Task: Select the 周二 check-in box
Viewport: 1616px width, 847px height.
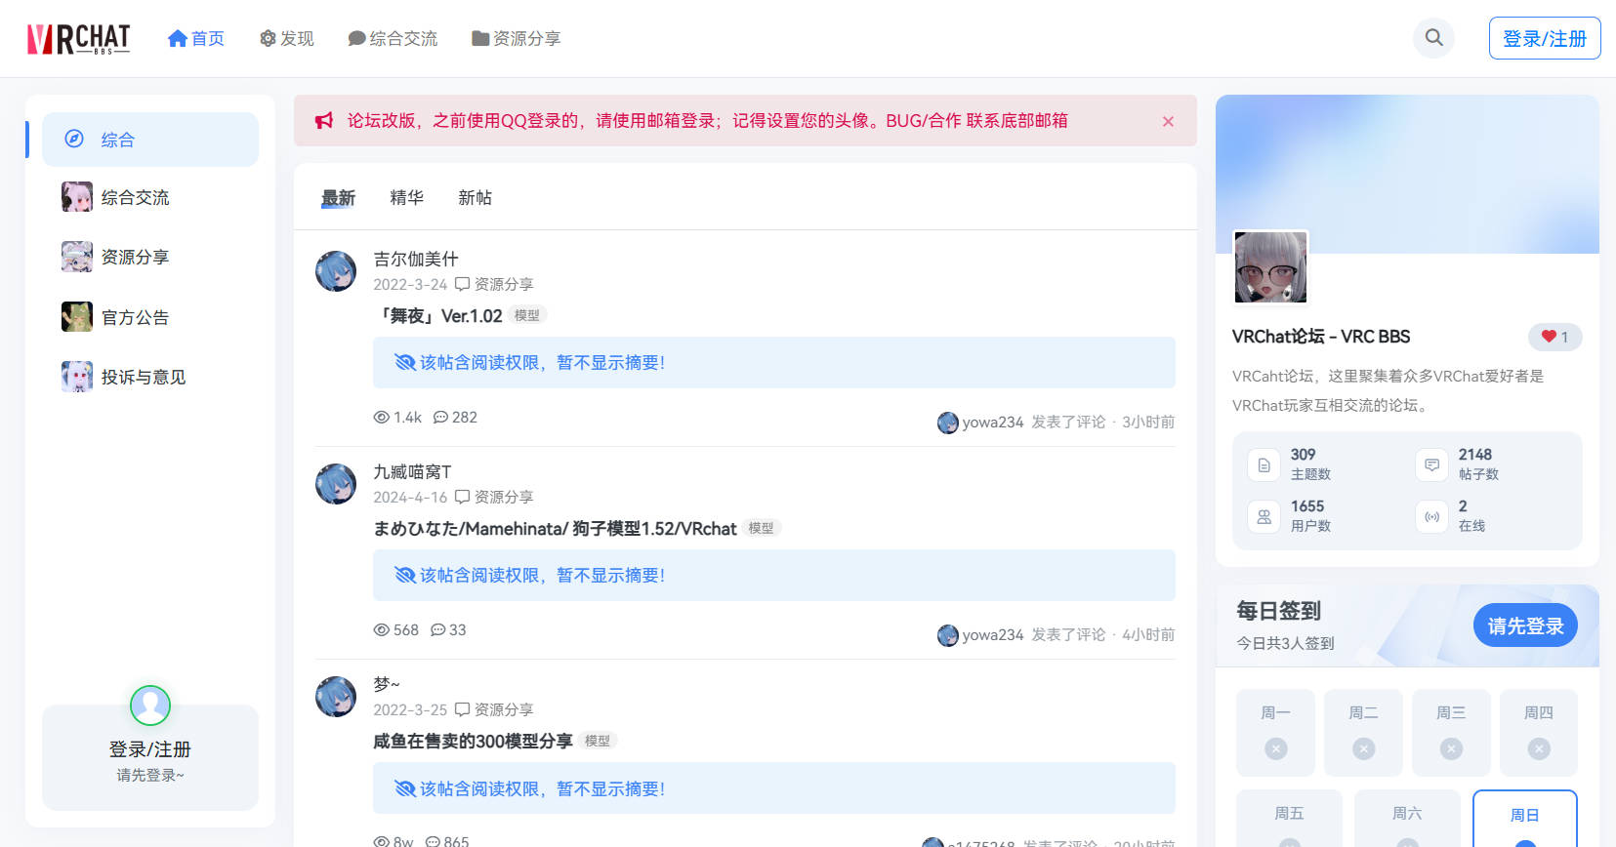Action: tap(1363, 732)
